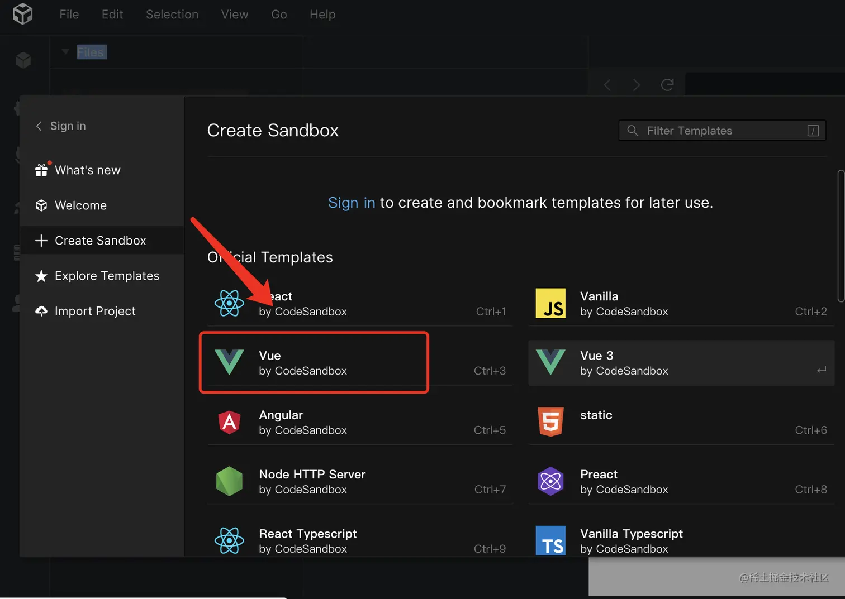
Task: Click the Vue 3 template logo
Action: 550,363
